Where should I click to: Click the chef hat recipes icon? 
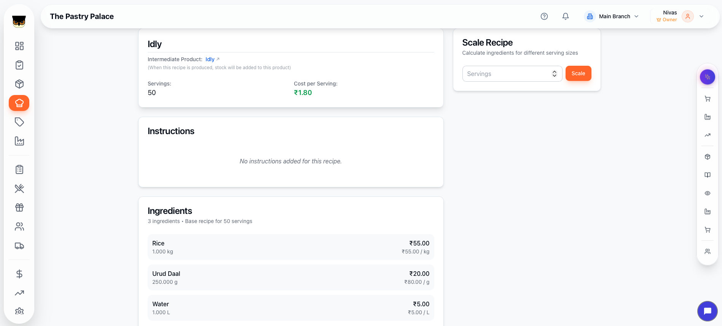click(x=19, y=103)
